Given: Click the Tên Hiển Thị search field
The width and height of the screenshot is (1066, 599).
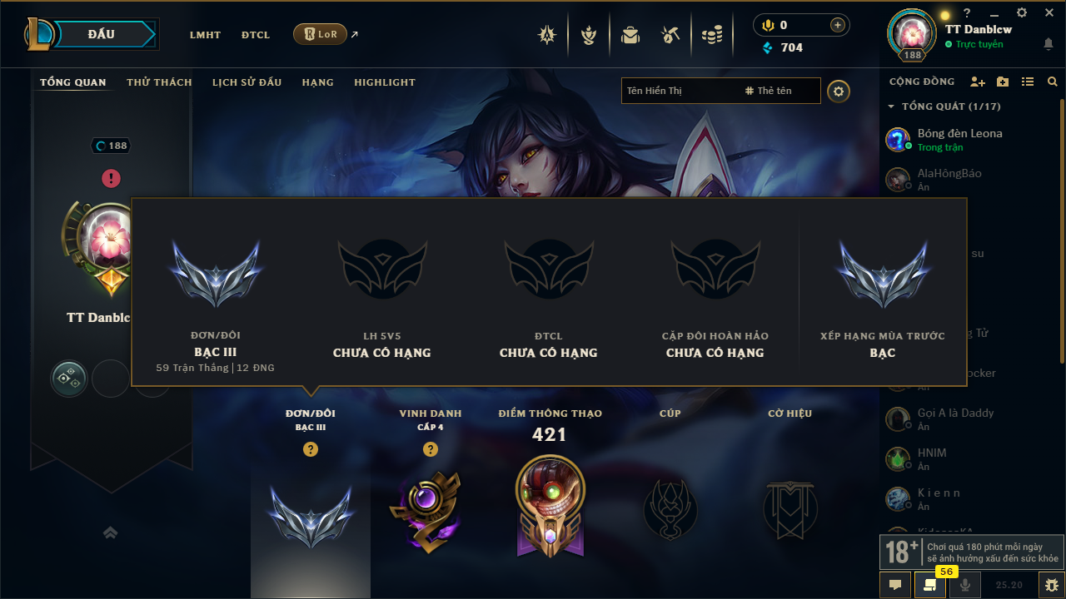Looking at the screenshot, I should pyautogui.click(x=679, y=91).
